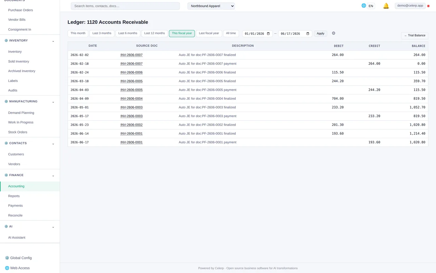Click the Contacts section gear icon
436x273 pixels.
(x=6, y=143)
